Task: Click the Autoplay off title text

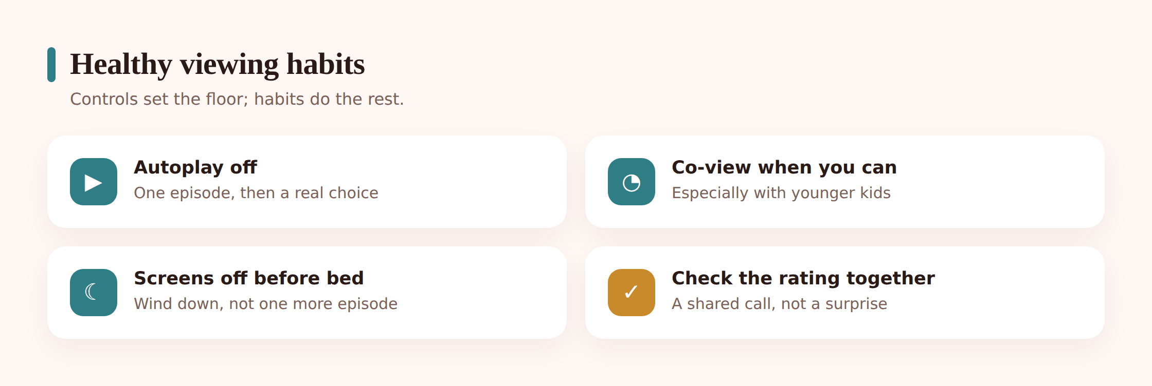Action: pos(195,167)
